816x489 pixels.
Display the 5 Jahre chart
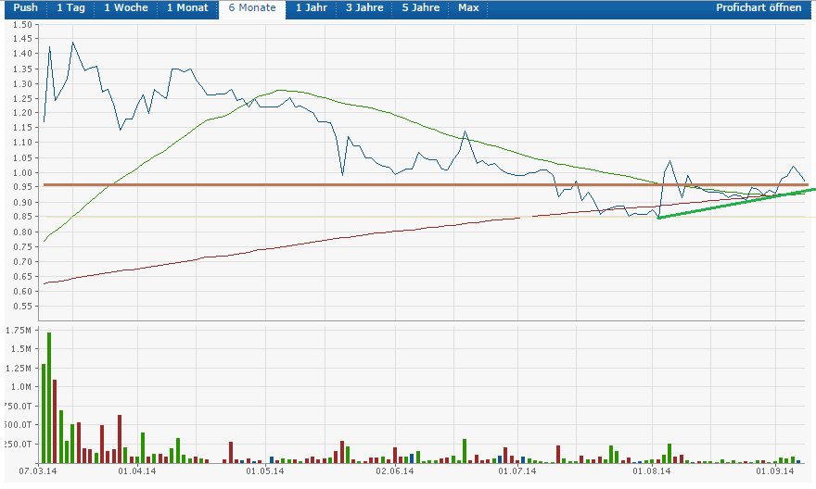click(421, 7)
